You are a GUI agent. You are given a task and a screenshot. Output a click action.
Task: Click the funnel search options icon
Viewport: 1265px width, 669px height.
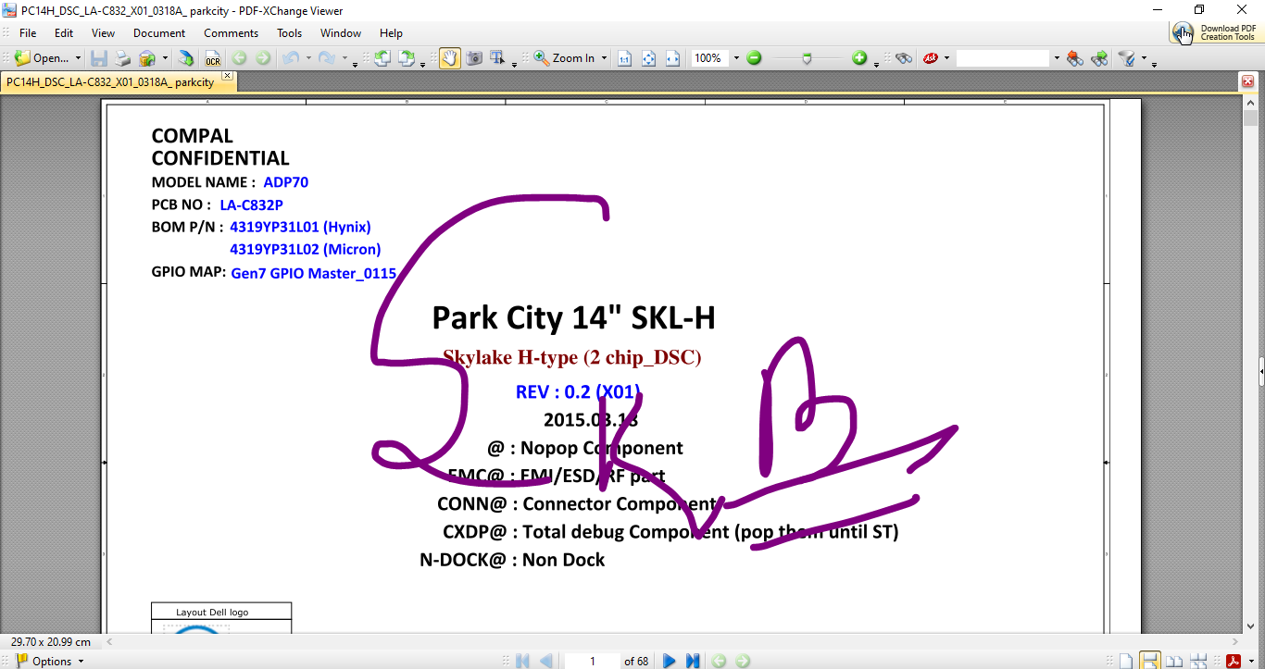point(1127,58)
